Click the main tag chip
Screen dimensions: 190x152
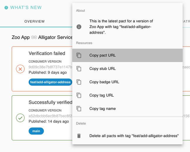coord(36,131)
